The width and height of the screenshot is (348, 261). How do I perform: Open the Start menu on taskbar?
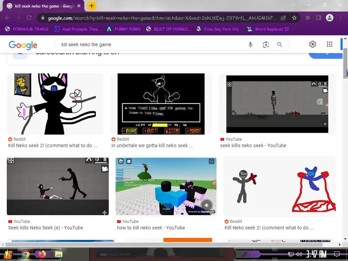tap(8, 254)
